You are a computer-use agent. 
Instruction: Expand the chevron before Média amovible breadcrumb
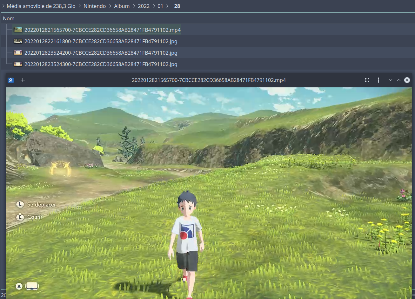3,6
